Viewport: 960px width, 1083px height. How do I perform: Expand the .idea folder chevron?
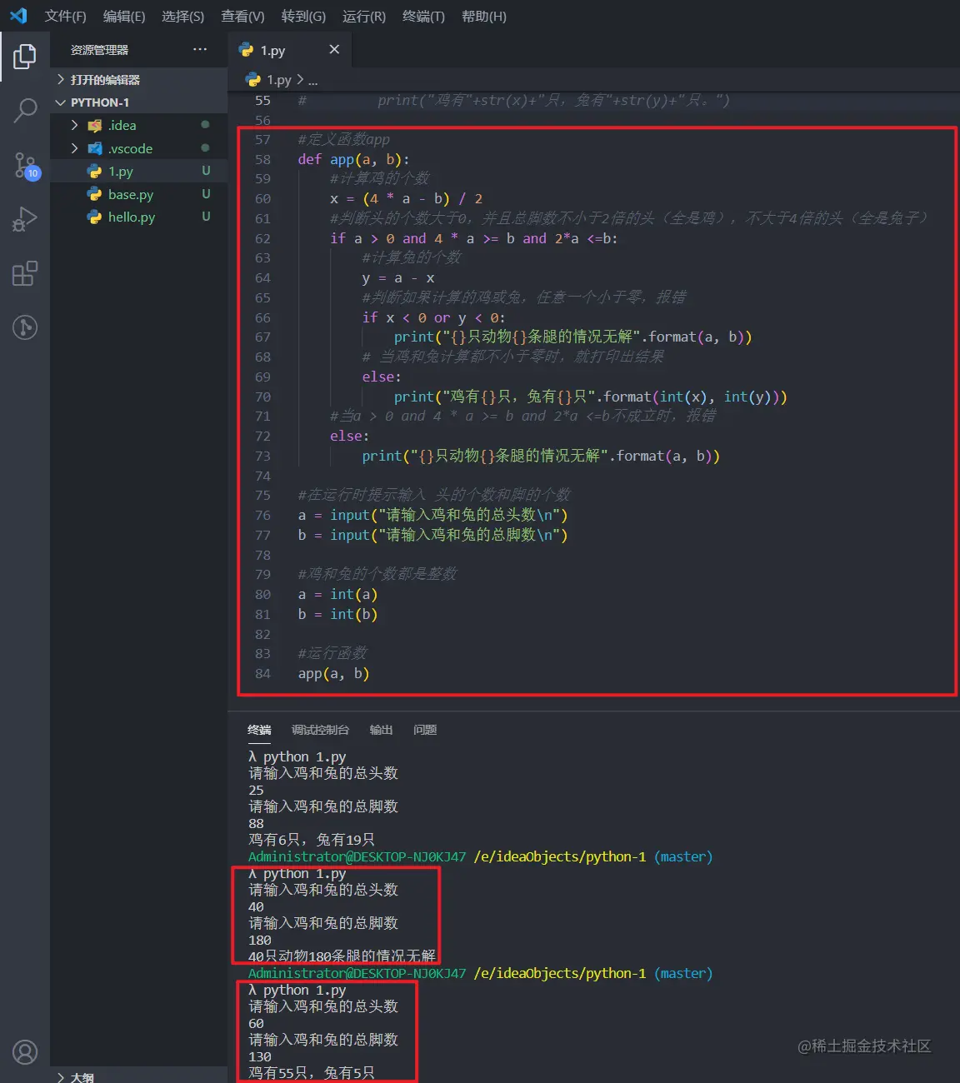pos(74,125)
